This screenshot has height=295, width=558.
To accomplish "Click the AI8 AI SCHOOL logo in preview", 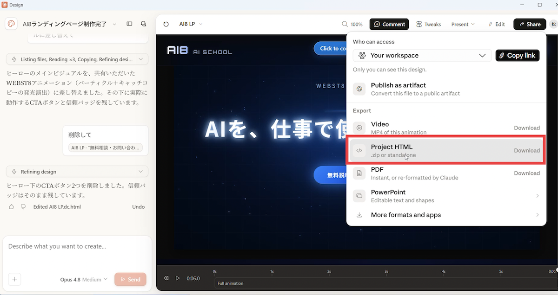I will point(199,50).
